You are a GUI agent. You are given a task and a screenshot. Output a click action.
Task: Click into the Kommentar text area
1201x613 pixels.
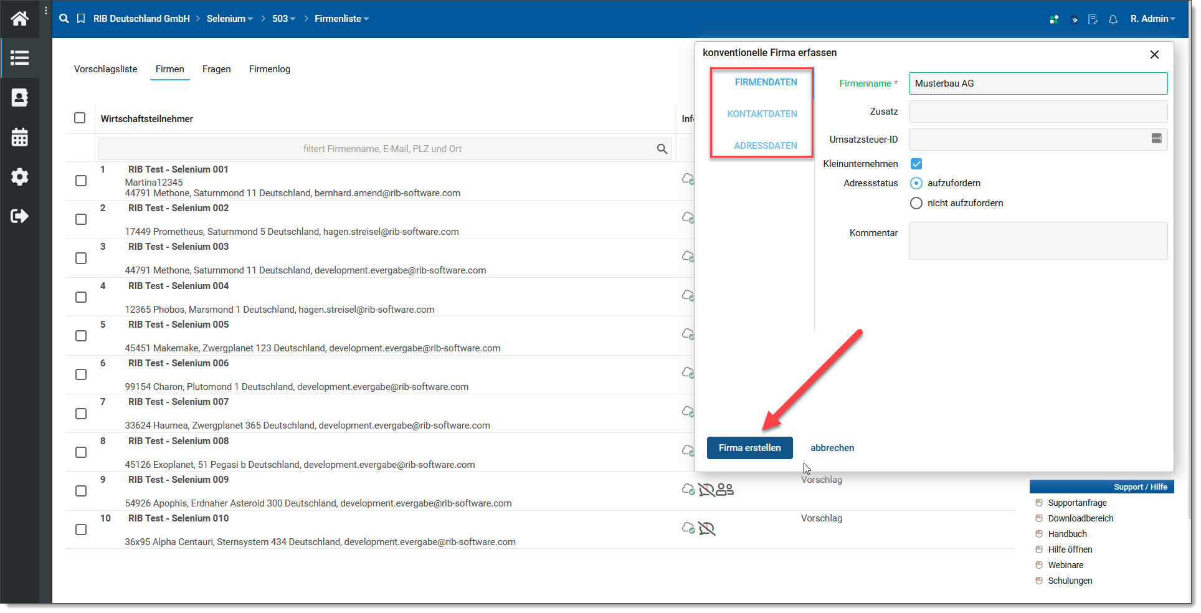(1038, 240)
